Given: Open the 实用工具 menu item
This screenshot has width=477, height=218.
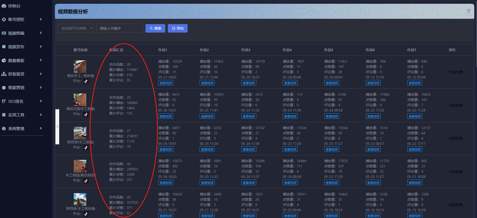Looking at the screenshot, I should point(16,115).
